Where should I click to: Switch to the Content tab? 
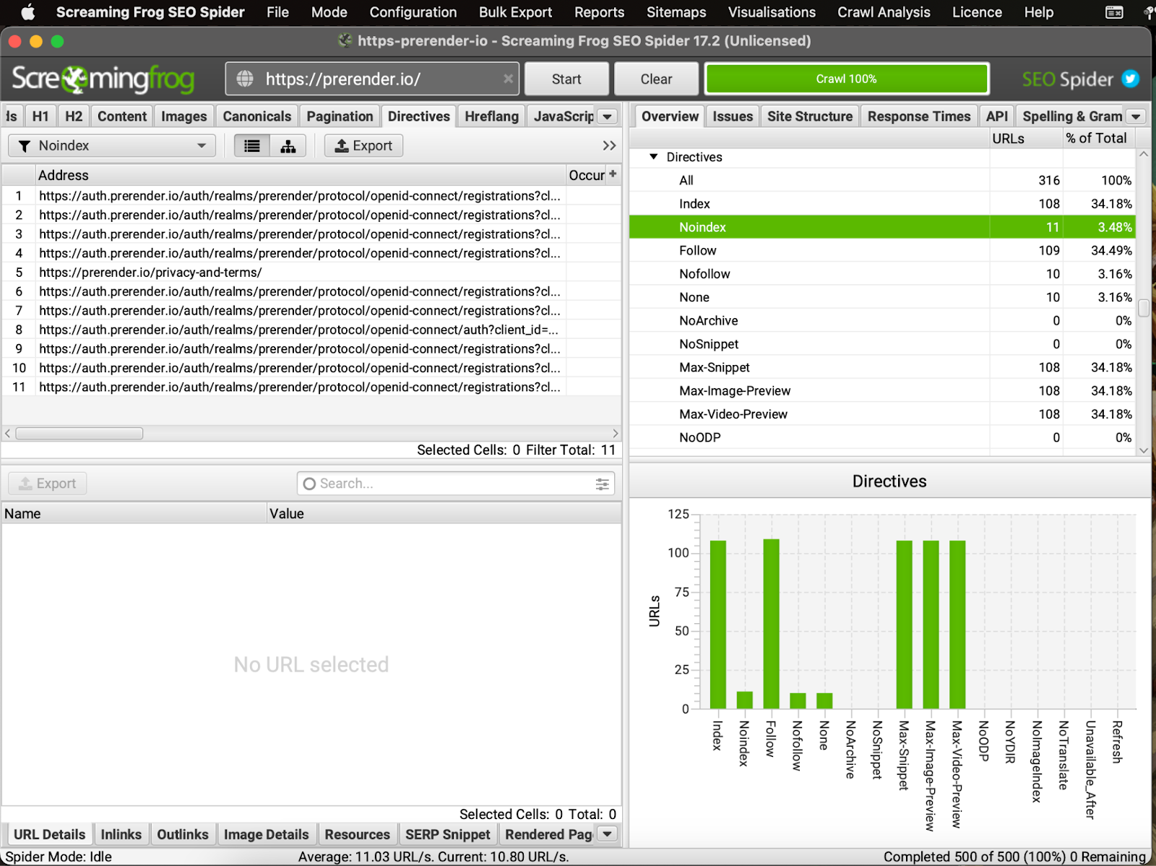[122, 116]
